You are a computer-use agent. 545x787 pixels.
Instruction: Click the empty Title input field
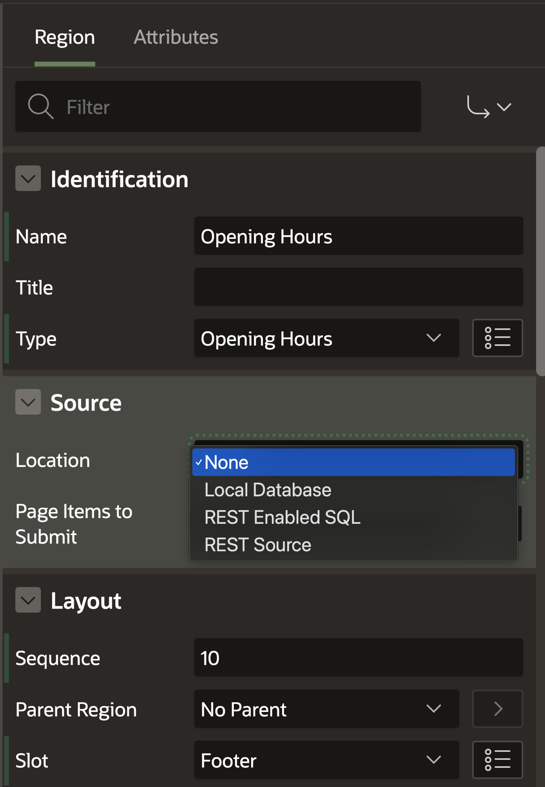click(358, 287)
